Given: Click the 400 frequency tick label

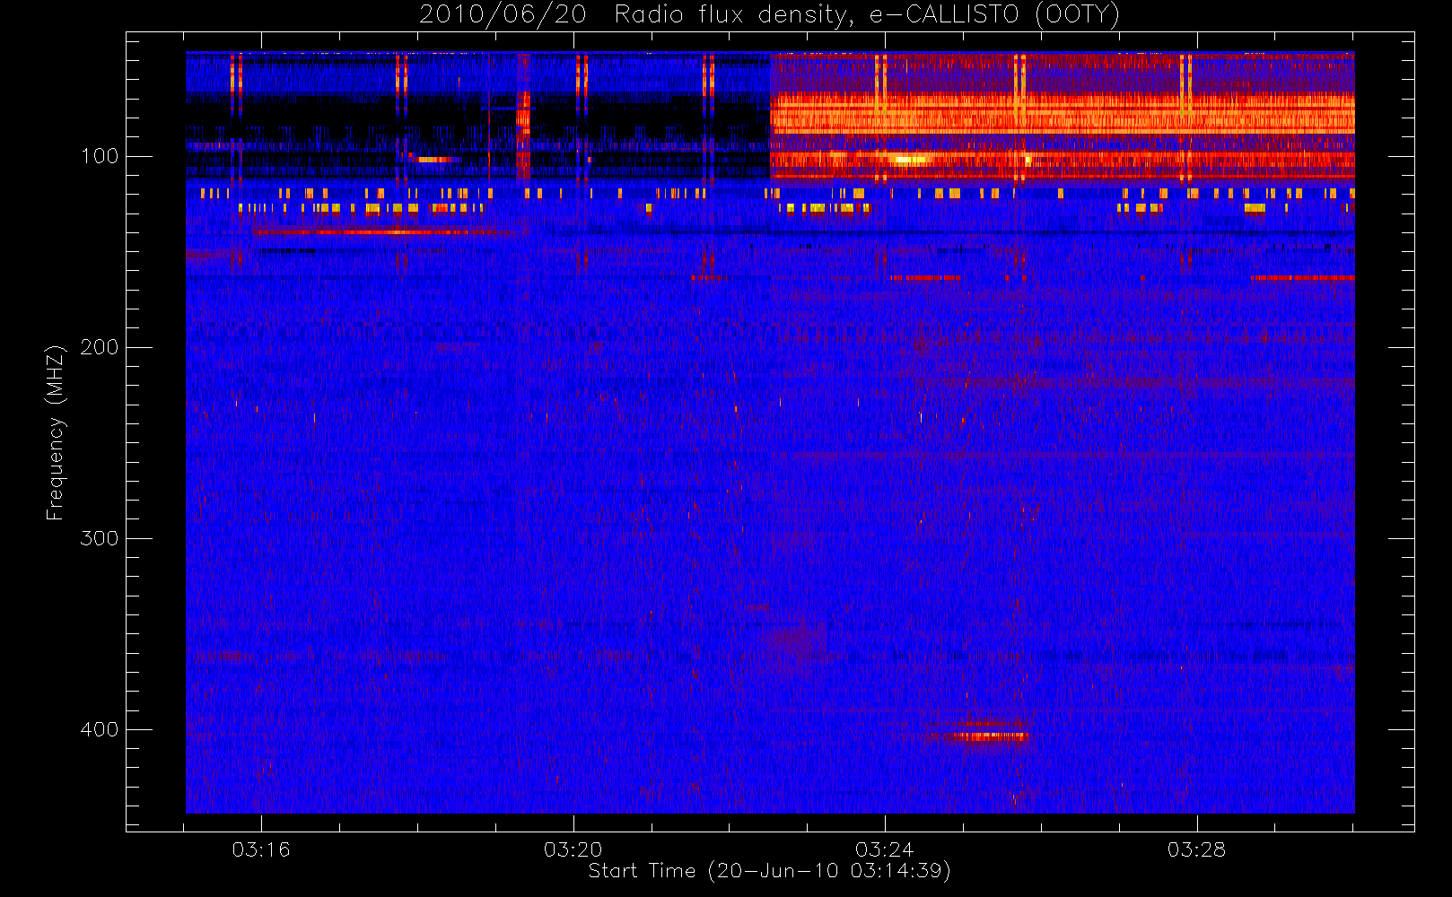Looking at the screenshot, I should (x=100, y=729).
